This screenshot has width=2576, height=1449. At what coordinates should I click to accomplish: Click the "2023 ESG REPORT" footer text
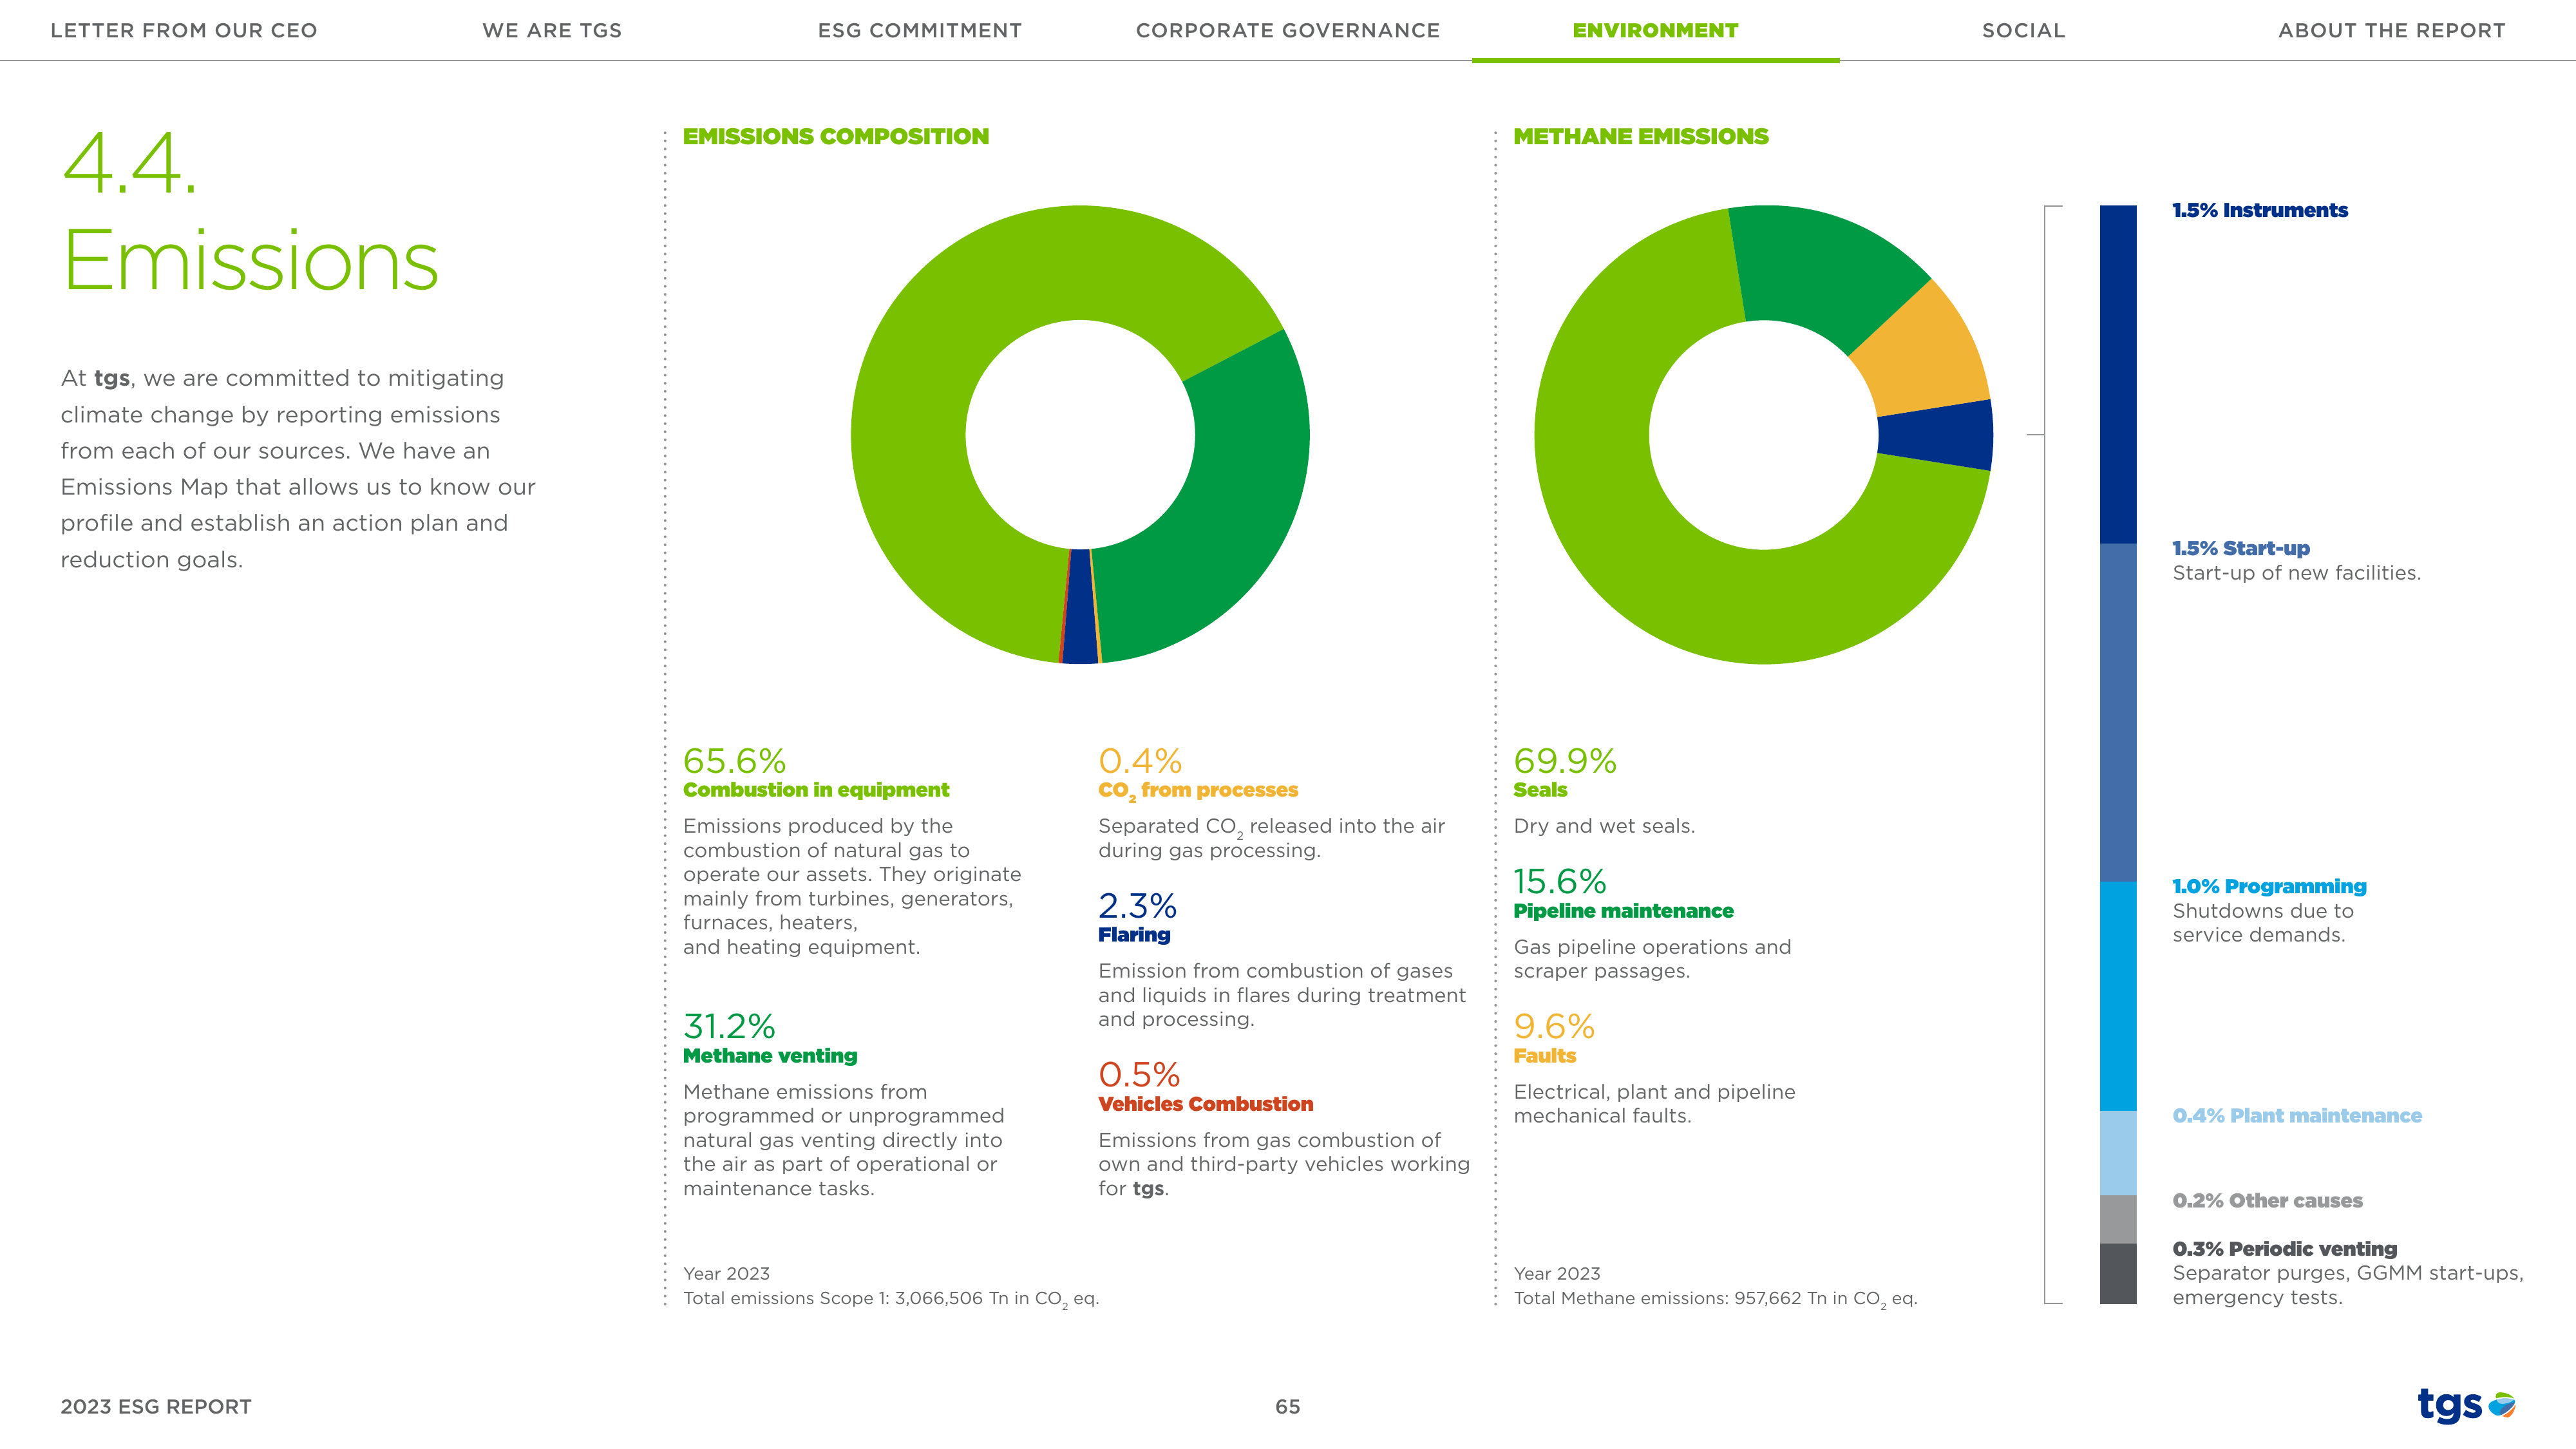click(x=156, y=1406)
